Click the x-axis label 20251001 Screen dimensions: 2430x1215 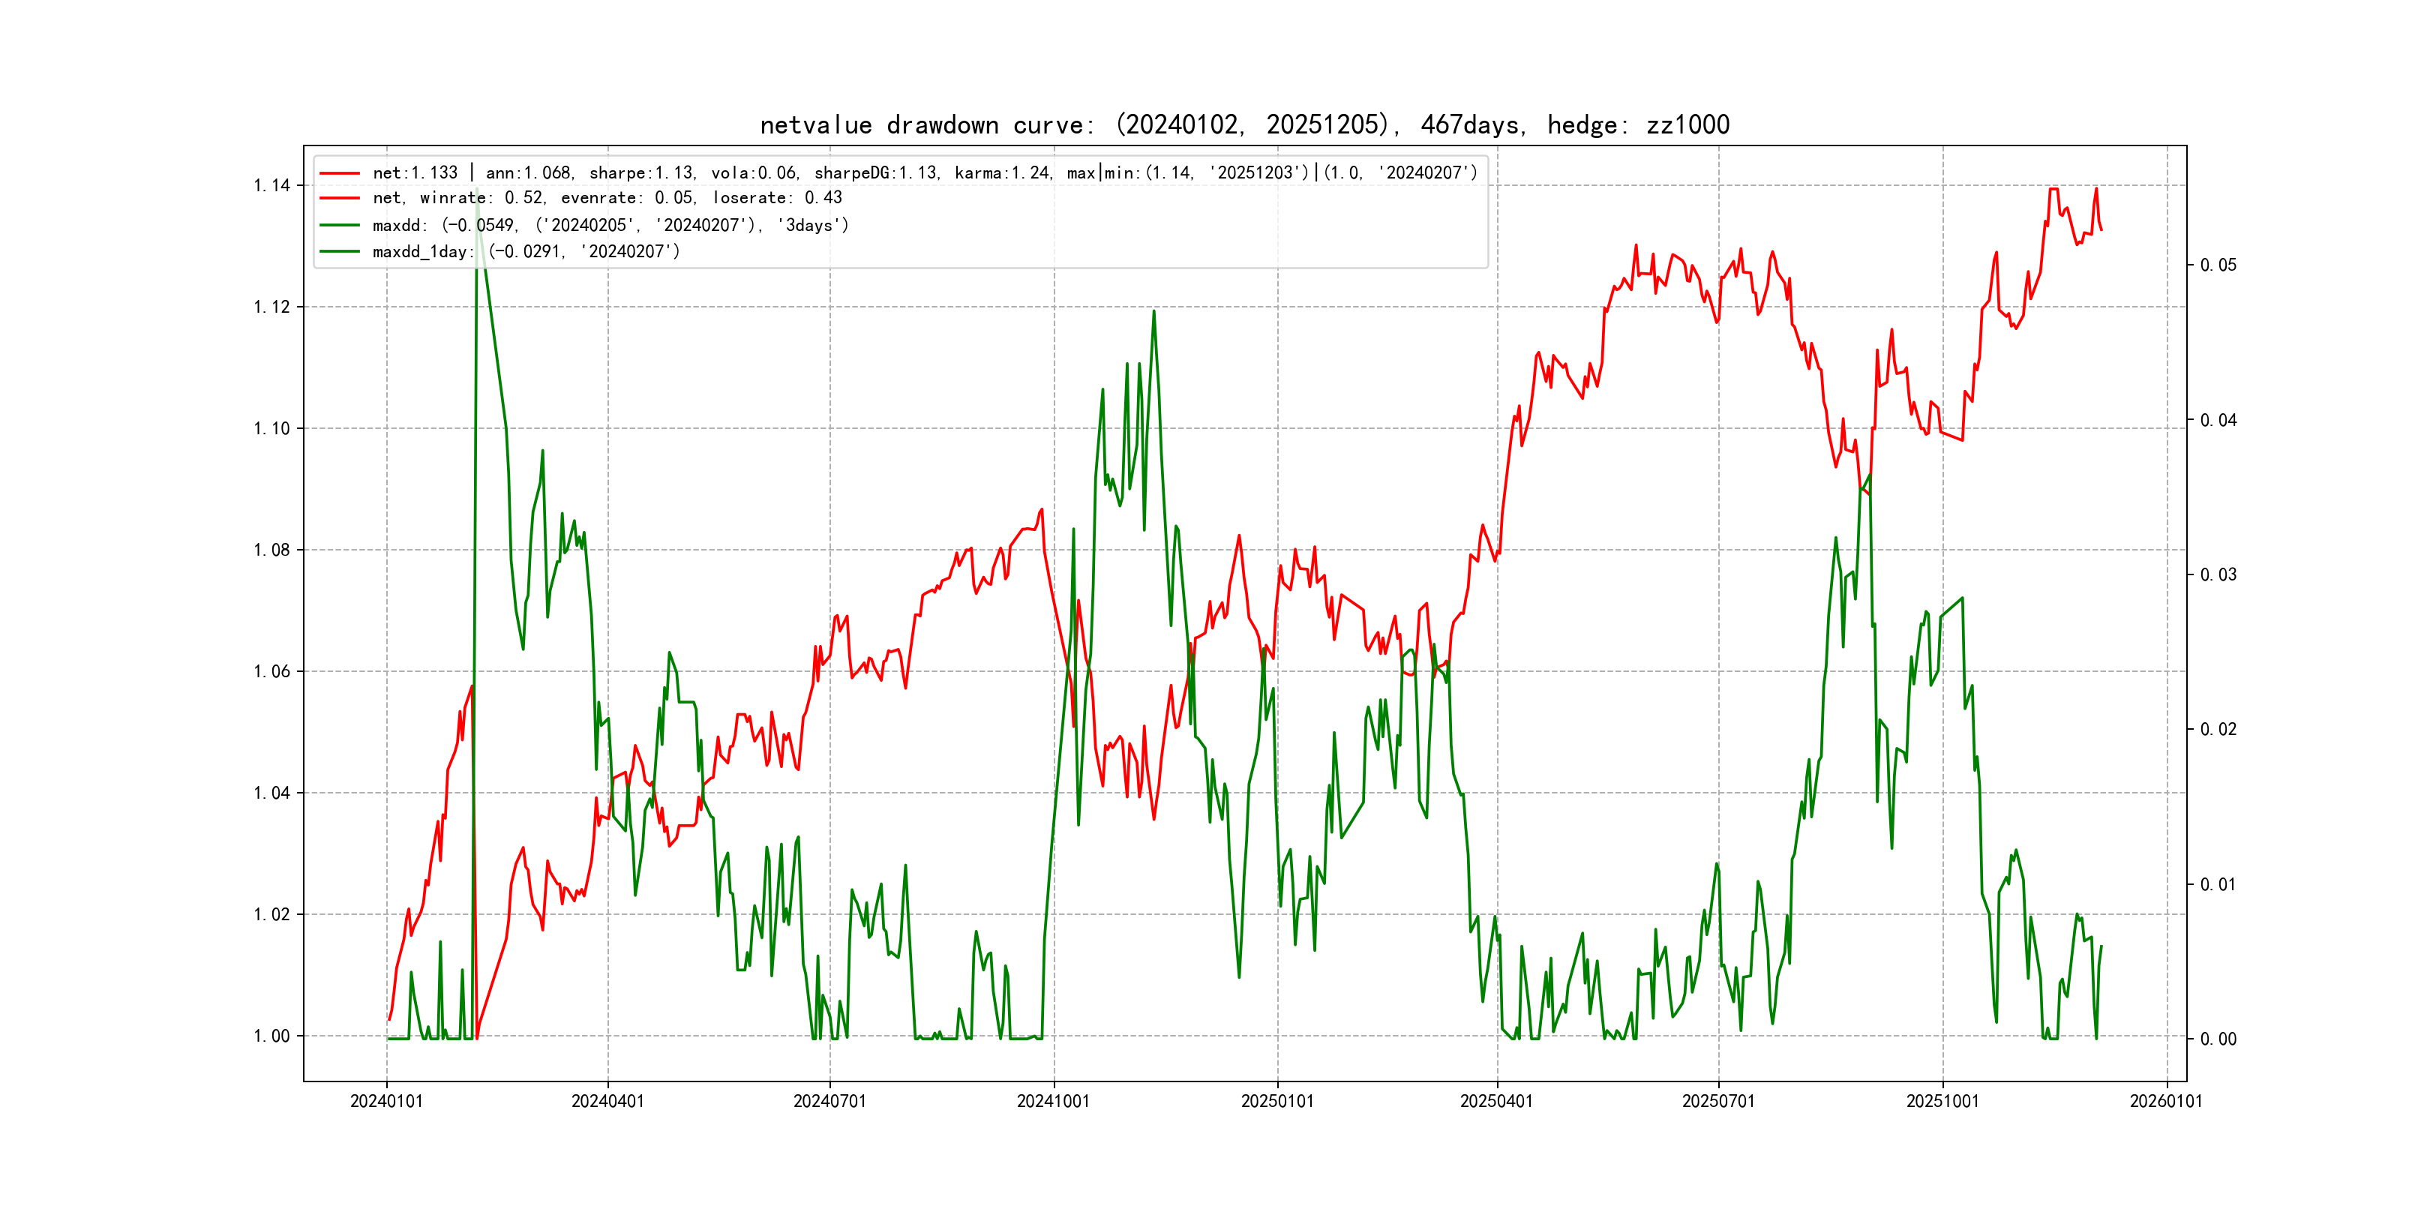[1942, 1101]
